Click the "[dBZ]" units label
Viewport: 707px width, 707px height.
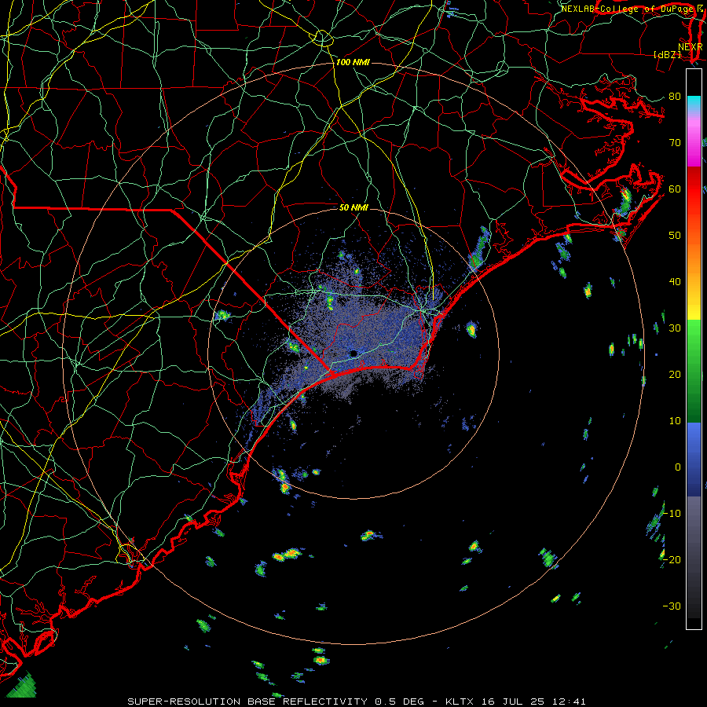point(667,55)
